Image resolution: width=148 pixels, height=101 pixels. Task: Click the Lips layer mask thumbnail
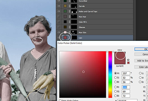pyautogui.click(x=74, y=38)
